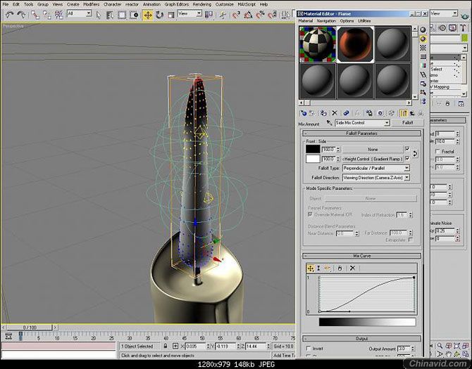Click the Falloff map type button
This screenshot has height=369, width=472.
tap(408, 123)
